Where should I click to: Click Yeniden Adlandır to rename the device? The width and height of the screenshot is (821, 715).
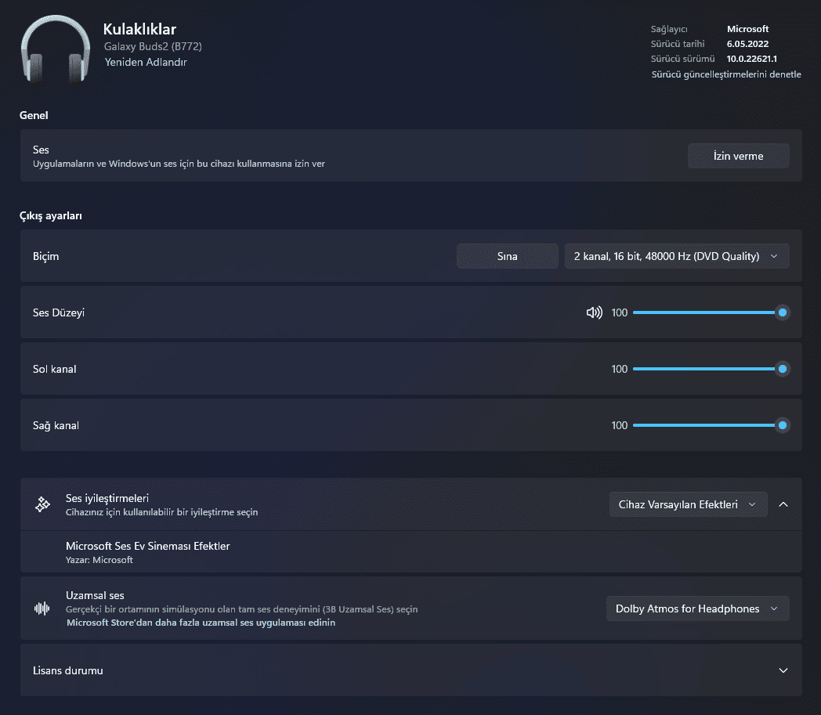click(145, 62)
